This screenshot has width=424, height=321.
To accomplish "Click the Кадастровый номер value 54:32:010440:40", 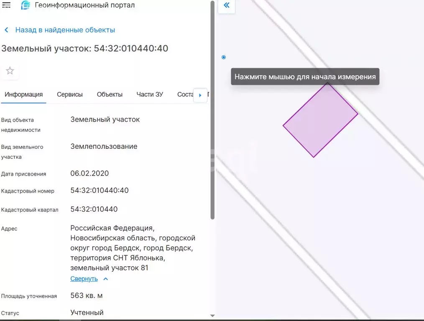I will tap(100, 190).
